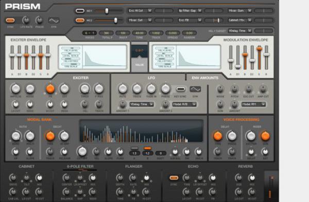309x202 pixels.
Task: Click the output level meter bottom right
Action: 271,187
